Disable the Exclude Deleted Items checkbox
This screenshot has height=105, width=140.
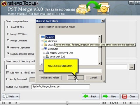coord(8,54)
